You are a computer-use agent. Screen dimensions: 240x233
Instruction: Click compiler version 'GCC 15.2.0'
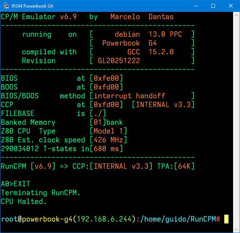[150, 52]
